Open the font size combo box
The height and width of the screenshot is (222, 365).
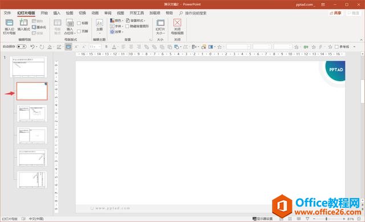pos(95,47)
